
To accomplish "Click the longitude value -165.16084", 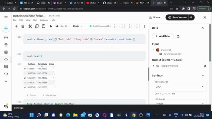I will point(42,73).
